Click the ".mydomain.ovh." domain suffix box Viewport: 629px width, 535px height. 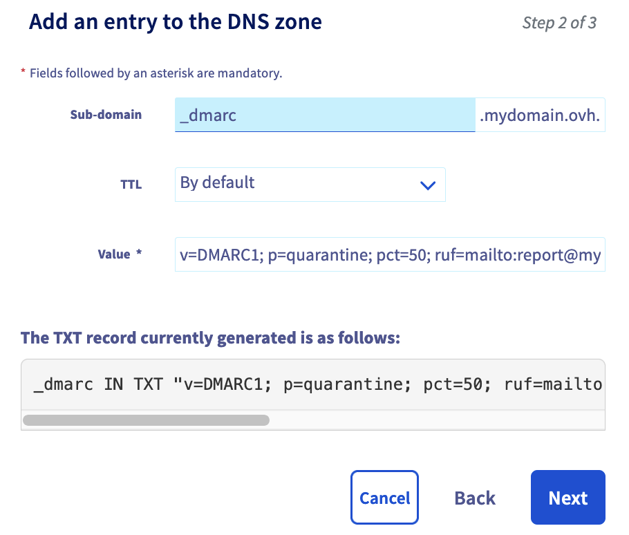point(539,115)
